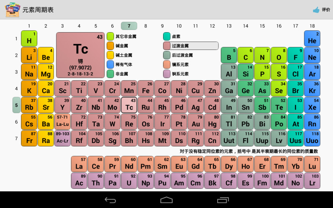
Task: Select the highlighted group 7 column header
Action: tap(129, 26)
